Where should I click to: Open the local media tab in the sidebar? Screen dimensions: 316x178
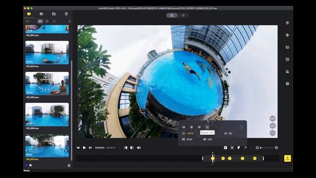point(29,14)
